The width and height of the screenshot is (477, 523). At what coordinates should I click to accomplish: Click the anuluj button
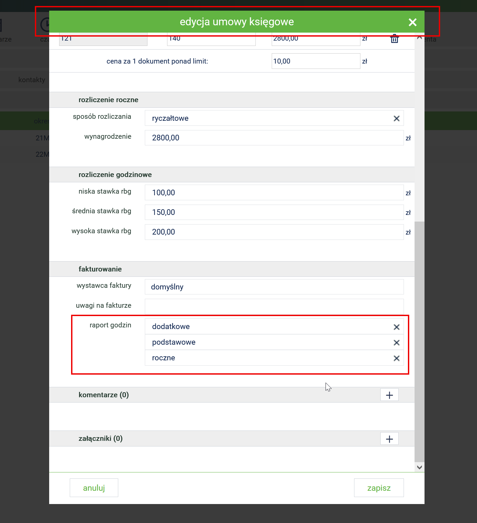94,488
